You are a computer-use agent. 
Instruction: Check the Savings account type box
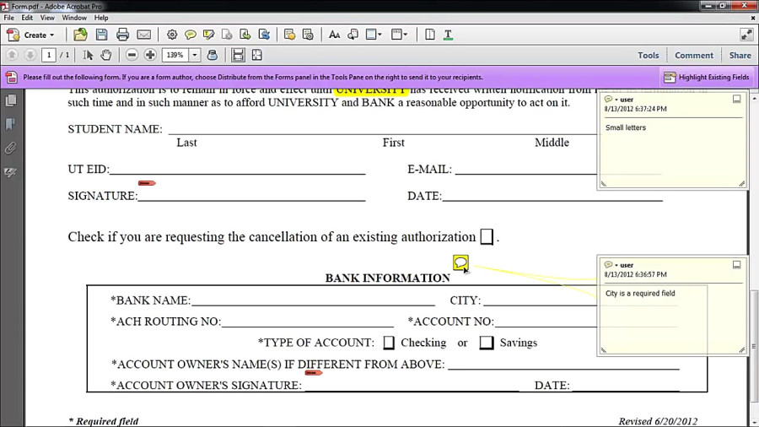487,343
